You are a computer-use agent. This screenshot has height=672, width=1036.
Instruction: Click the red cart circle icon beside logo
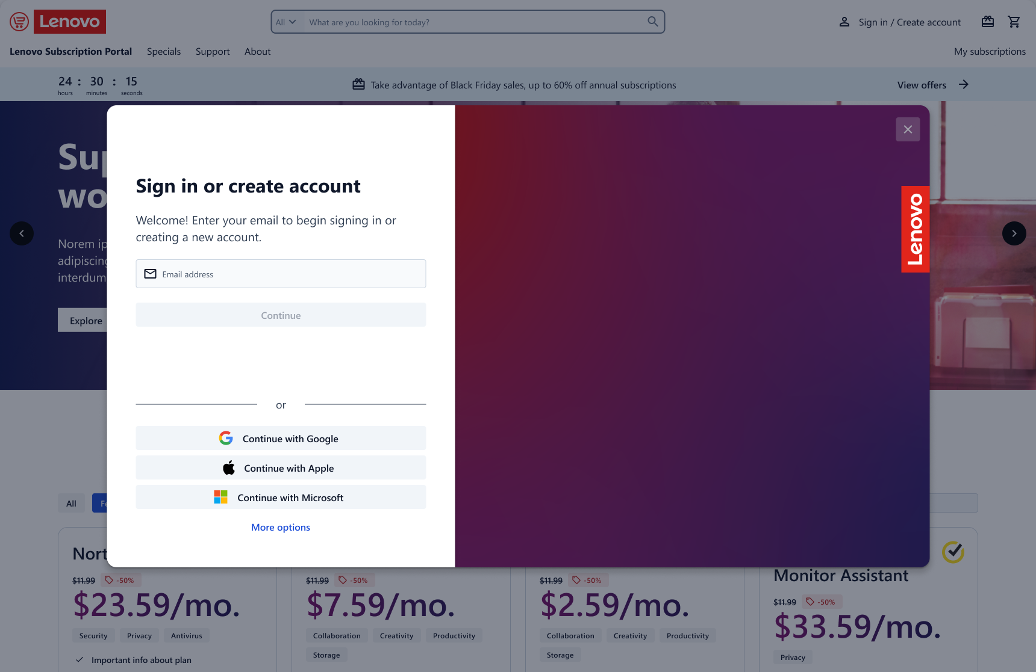19,22
